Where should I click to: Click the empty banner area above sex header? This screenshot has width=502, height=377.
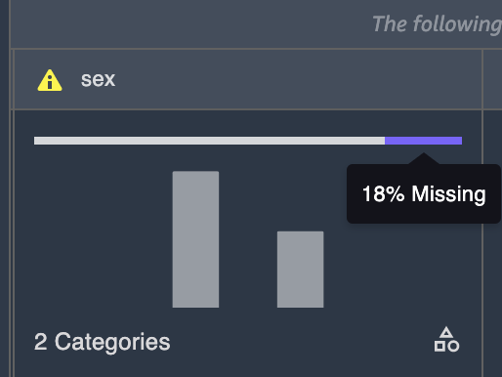pyautogui.click(x=188, y=24)
